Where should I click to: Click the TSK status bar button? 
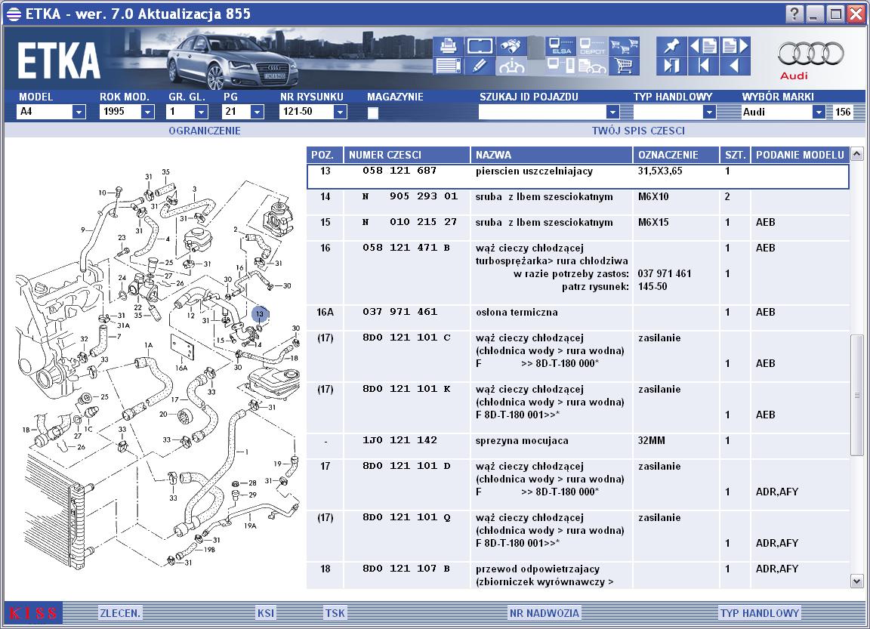click(x=335, y=613)
